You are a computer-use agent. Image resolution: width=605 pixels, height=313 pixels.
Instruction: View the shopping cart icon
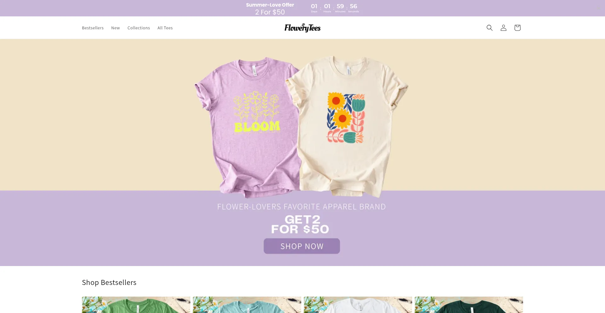[517, 28]
